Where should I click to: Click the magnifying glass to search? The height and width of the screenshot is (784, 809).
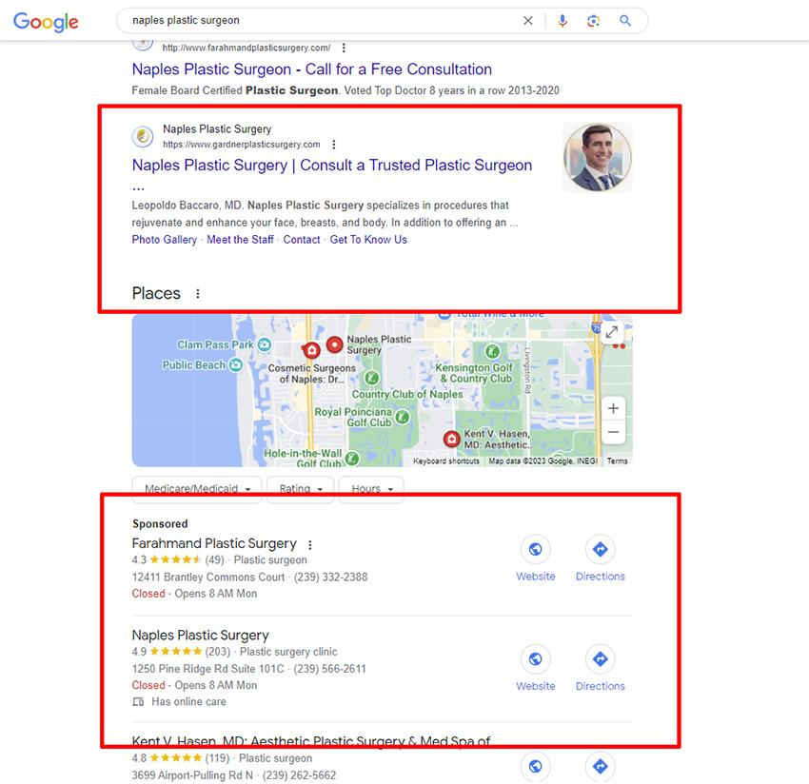pyautogui.click(x=625, y=20)
